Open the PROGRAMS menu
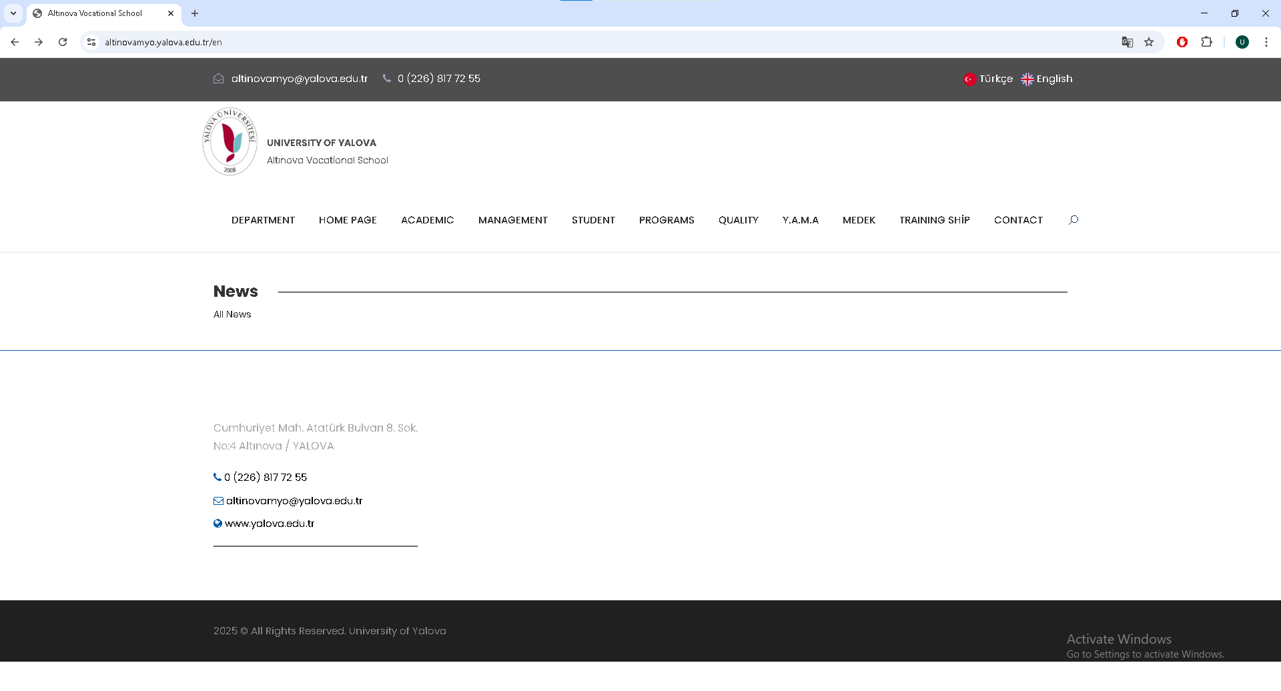Viewport: 1281px width, 691px height. (x=667, y=220)
